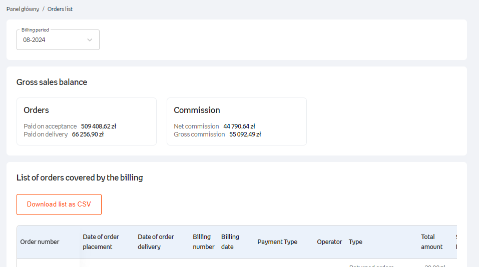Sort by Order number column header
This screenshot has width=479, height=267.
click(40, 242)
